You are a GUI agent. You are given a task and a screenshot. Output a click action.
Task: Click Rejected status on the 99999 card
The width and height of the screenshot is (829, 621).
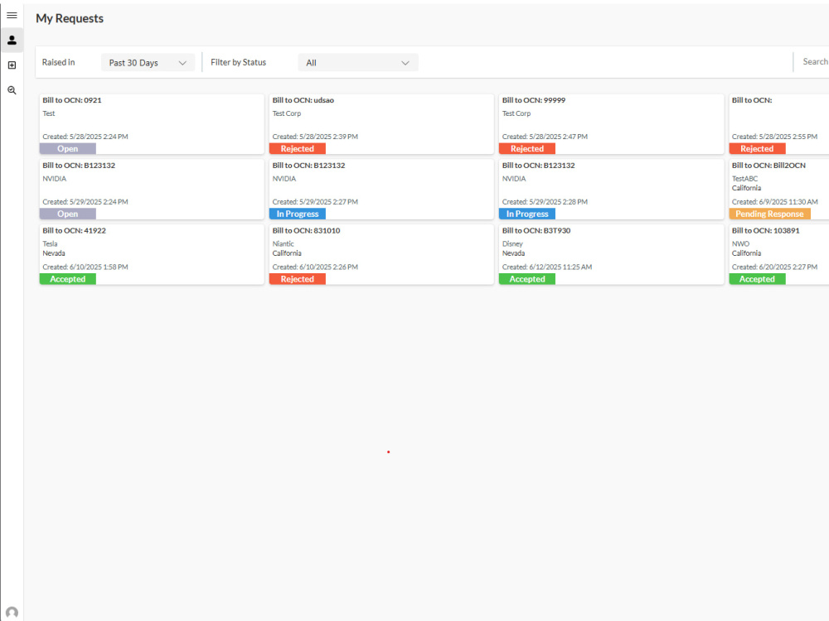(527, 149)
